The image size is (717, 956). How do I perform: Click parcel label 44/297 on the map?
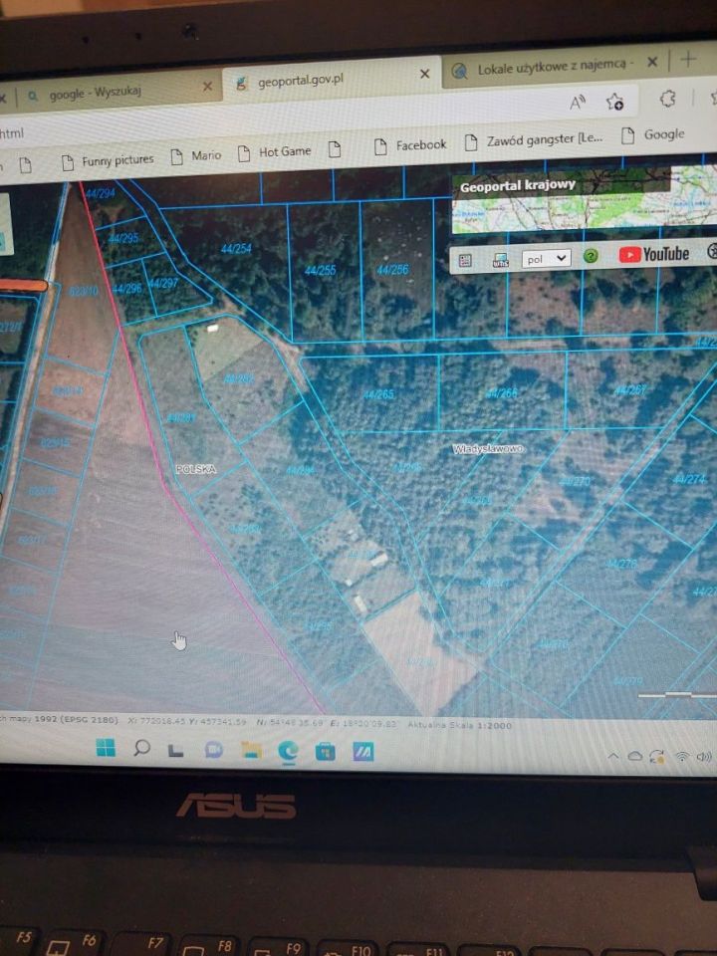coord(163,283)
